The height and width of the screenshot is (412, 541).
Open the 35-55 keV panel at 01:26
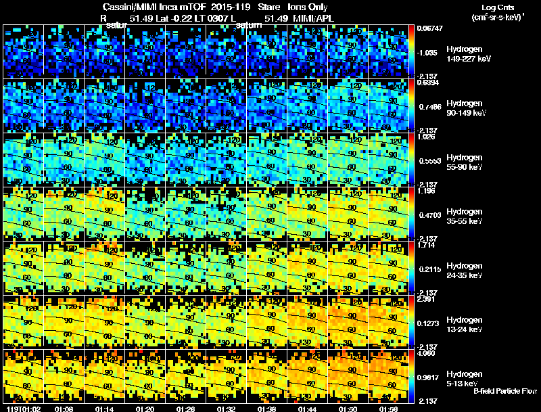point(185,214)
